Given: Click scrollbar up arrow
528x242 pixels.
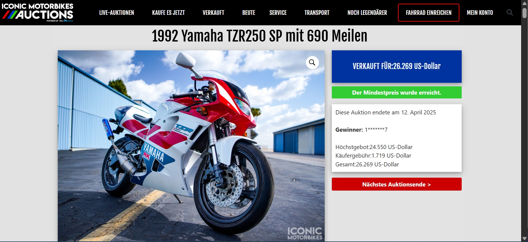Looking at the screenshot, I should point(524,3).
